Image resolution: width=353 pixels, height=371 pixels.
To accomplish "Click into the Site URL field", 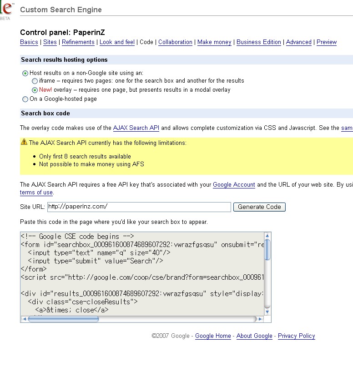I will coord(139,207).
